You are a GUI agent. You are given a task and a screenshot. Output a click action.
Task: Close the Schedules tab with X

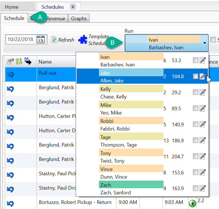73,7
